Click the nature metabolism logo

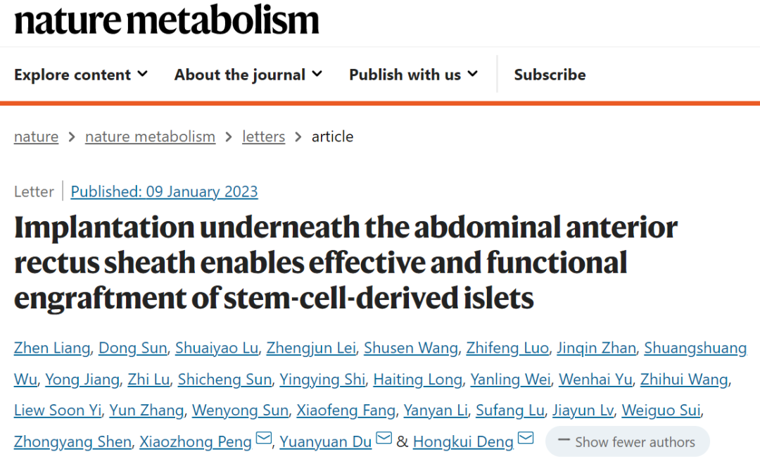tap(167, 21)
